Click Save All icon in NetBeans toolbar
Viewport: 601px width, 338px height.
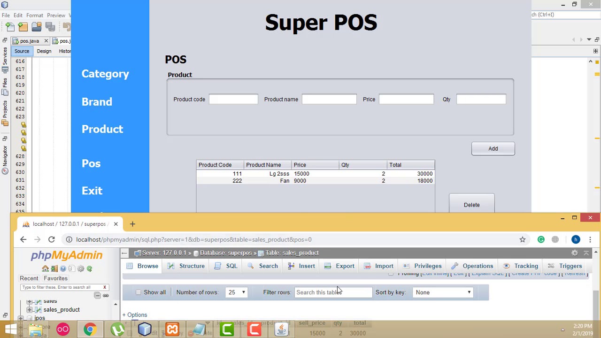point(50,27)
